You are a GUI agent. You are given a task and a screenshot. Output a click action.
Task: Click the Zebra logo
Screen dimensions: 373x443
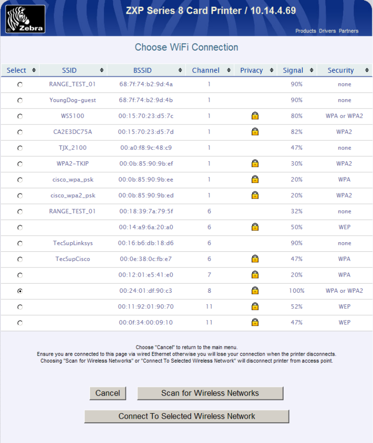pos(25,19)
